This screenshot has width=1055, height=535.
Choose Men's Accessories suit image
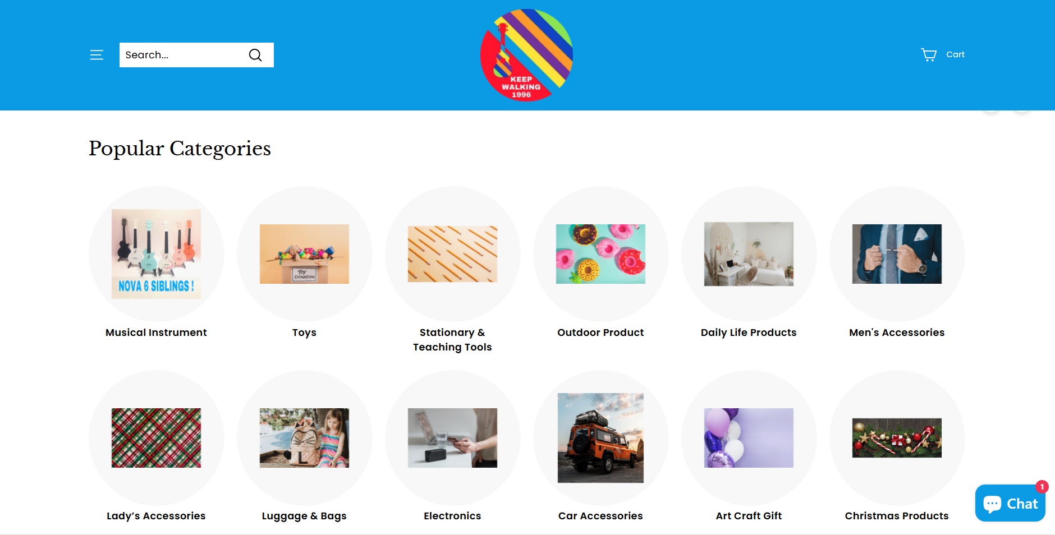(x=897, y=254)
